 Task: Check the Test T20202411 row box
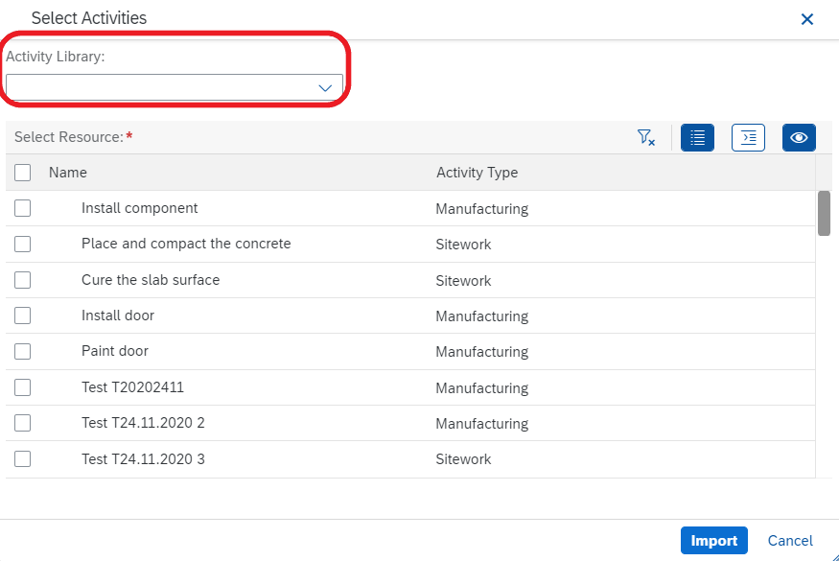click(22, 387)
